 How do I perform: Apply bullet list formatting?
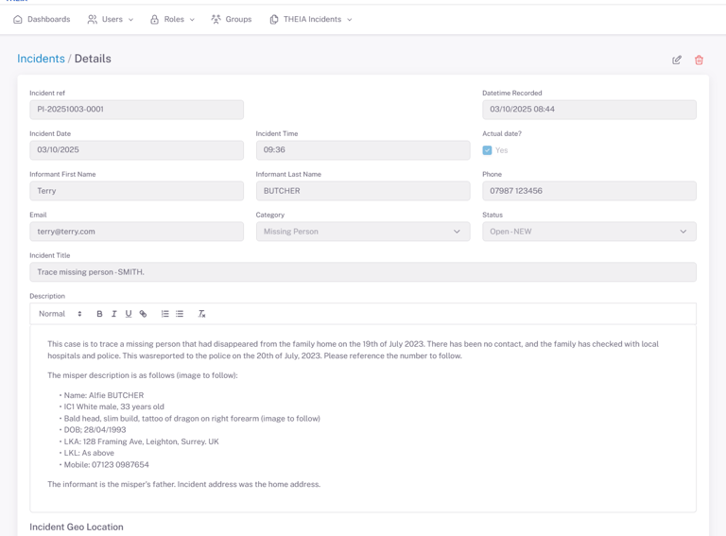pos(180,314)
